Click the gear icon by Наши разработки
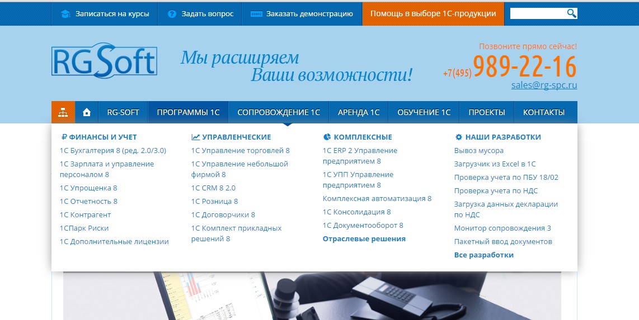 tap(458, 137)
